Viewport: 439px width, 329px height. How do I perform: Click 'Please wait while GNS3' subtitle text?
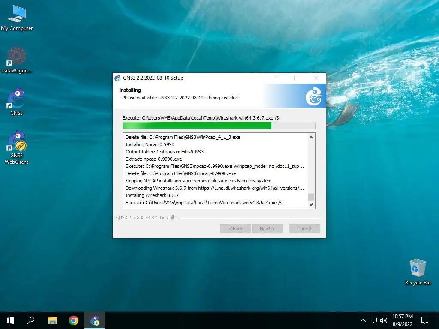click(181, 98)
